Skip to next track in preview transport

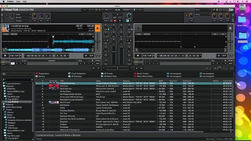pos(142,68)
